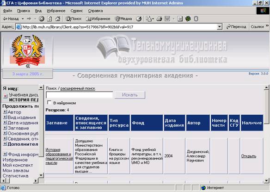Open the Вид menu

pyautogui.click(x=38, y=11)
